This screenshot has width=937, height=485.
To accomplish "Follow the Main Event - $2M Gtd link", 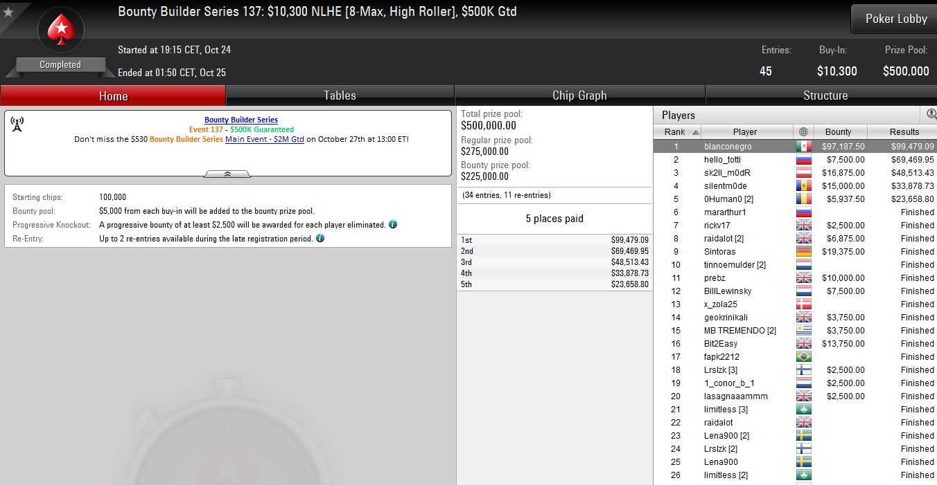I will (x=265, y=139).
